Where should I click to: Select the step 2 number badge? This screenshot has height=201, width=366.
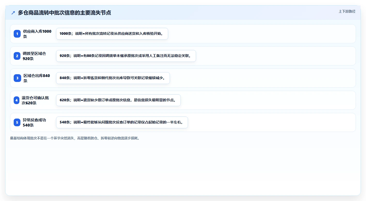pyautogui.click(x=17, y=56)
